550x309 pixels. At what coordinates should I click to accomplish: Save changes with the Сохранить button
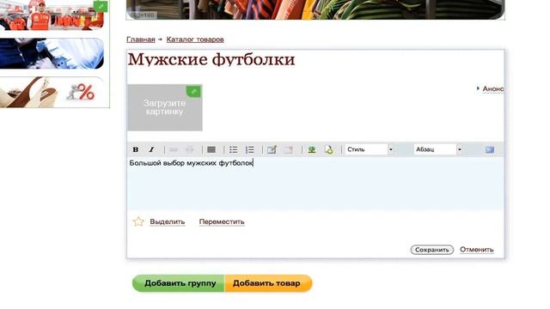431,250
